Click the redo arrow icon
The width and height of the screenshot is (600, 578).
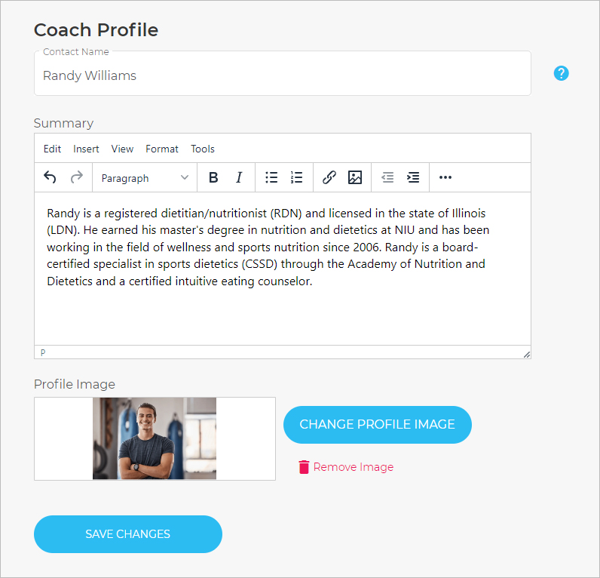coord(77,177)
